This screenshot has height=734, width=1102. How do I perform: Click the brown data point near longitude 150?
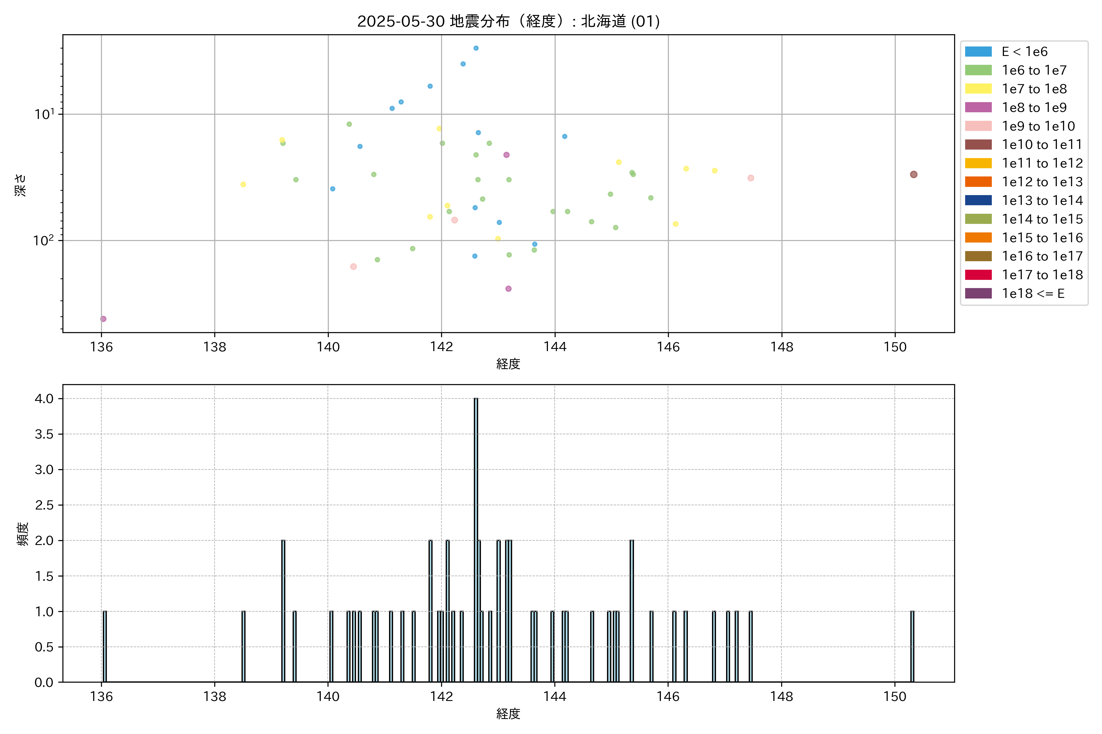(913, 175)
